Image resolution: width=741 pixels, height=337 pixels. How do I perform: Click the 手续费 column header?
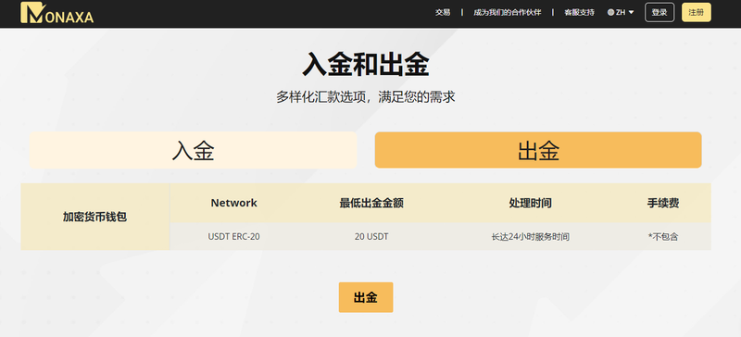[663, 204]
